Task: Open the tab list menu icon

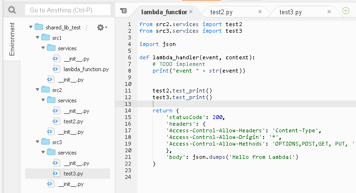Action: 123,10
